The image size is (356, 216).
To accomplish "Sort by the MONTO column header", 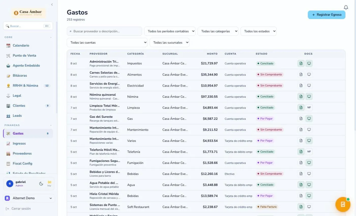I will pyautogui.click(x=212, y=54).
